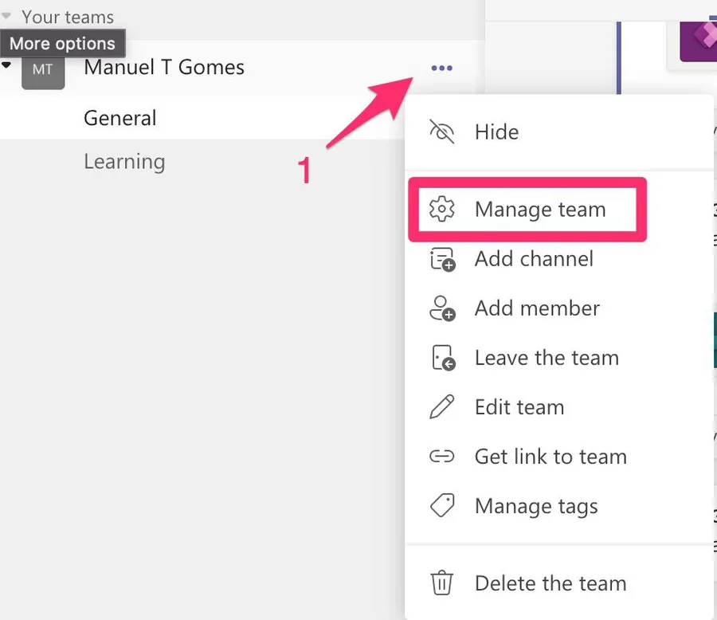Collapse the Manuel T Gomes team
Screen dimensions: 717x620
tap(7, 65)
